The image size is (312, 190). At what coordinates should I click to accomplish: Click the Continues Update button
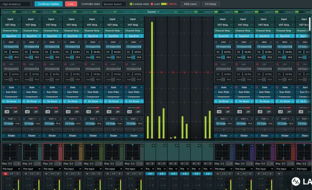pos(49,4)
